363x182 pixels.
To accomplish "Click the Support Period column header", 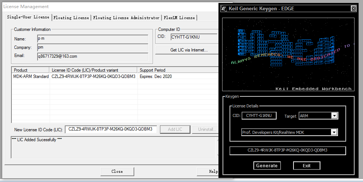I will [x=178, y=70].
